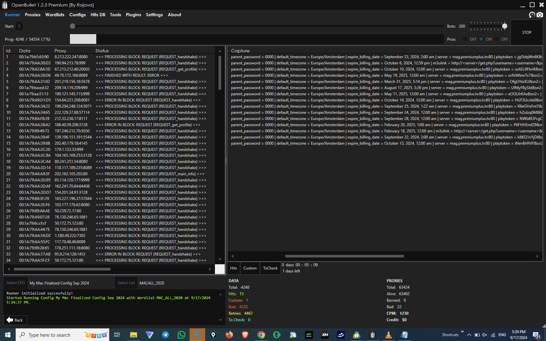
Task: Click the Bots slider handle
Action: [504, 26]
